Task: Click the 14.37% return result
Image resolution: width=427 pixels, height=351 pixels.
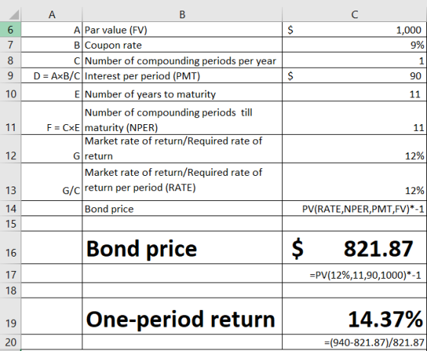Action: 355,316
